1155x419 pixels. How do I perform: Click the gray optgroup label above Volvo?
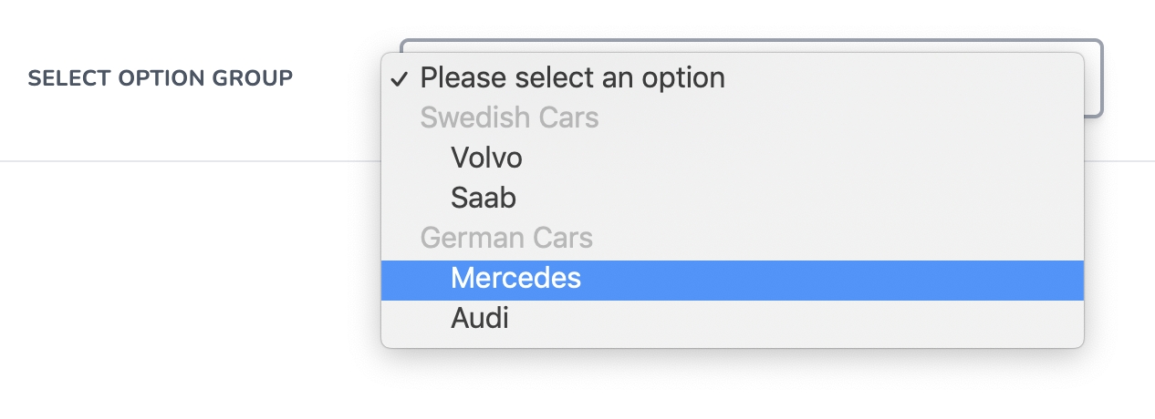(x=509, y=118)
